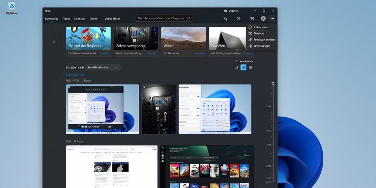Open the browser webpage screenshot photo
Screen dimensions: 376x188
click(112, 167)
